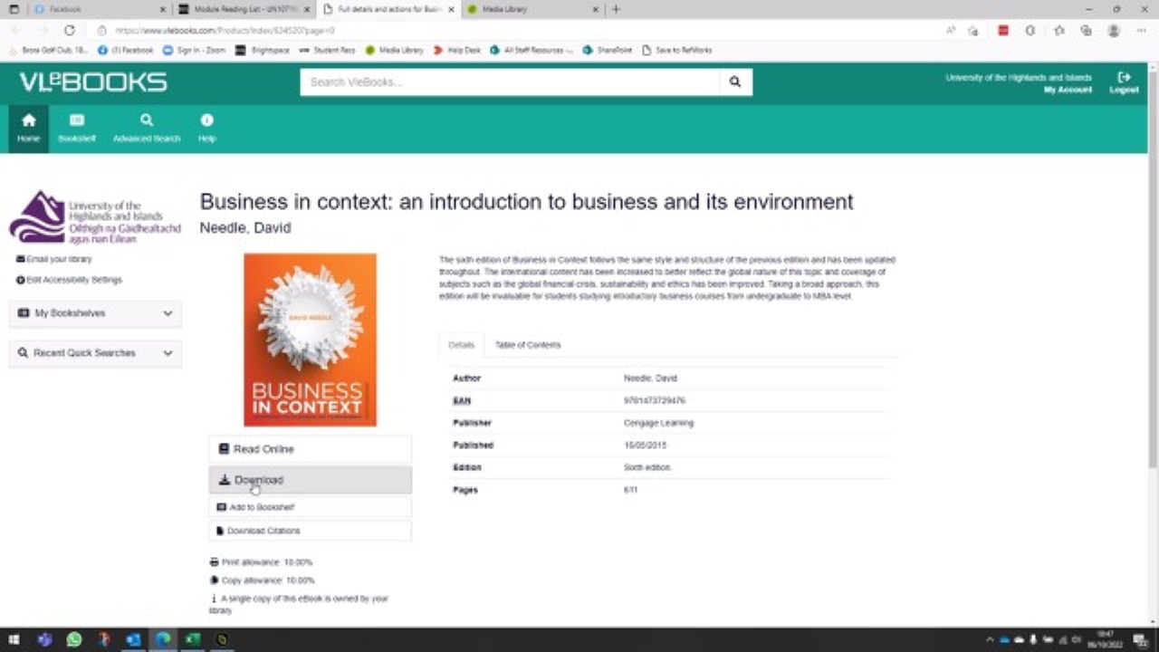Switch to the Table of Contents tab

click(528, 344)
